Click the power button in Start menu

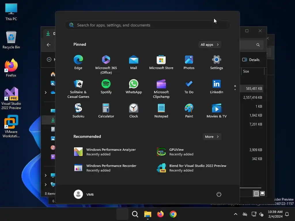[x=219, y=194]
